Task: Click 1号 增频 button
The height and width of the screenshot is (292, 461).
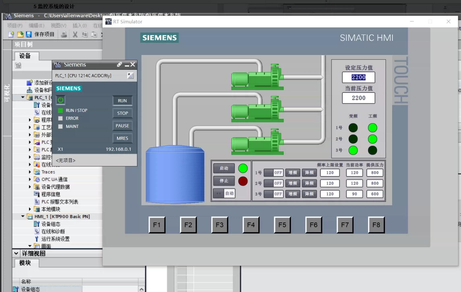Action: click(x=293, y=173)
